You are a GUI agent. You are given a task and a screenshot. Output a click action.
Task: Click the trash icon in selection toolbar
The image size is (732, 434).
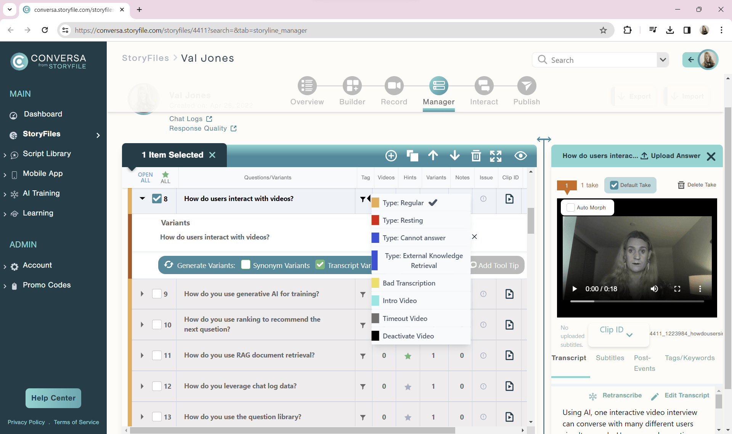point(476,155)
